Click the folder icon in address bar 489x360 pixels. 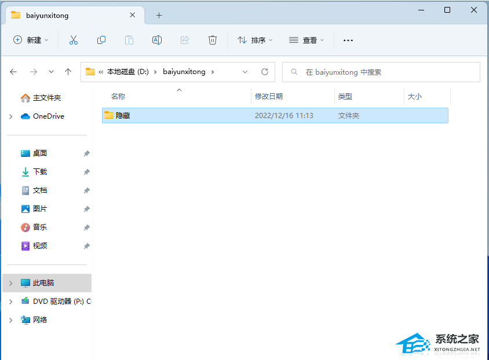point(90,72)
